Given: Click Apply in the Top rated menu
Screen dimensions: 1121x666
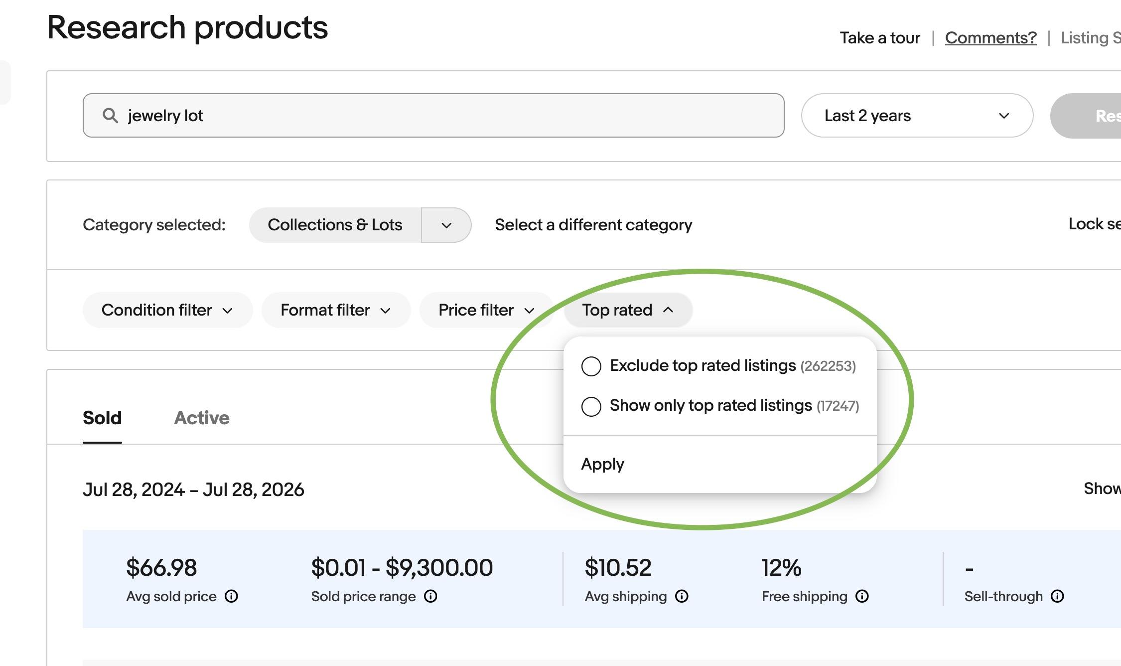Looking at the screenshot, I should [602, 464].
